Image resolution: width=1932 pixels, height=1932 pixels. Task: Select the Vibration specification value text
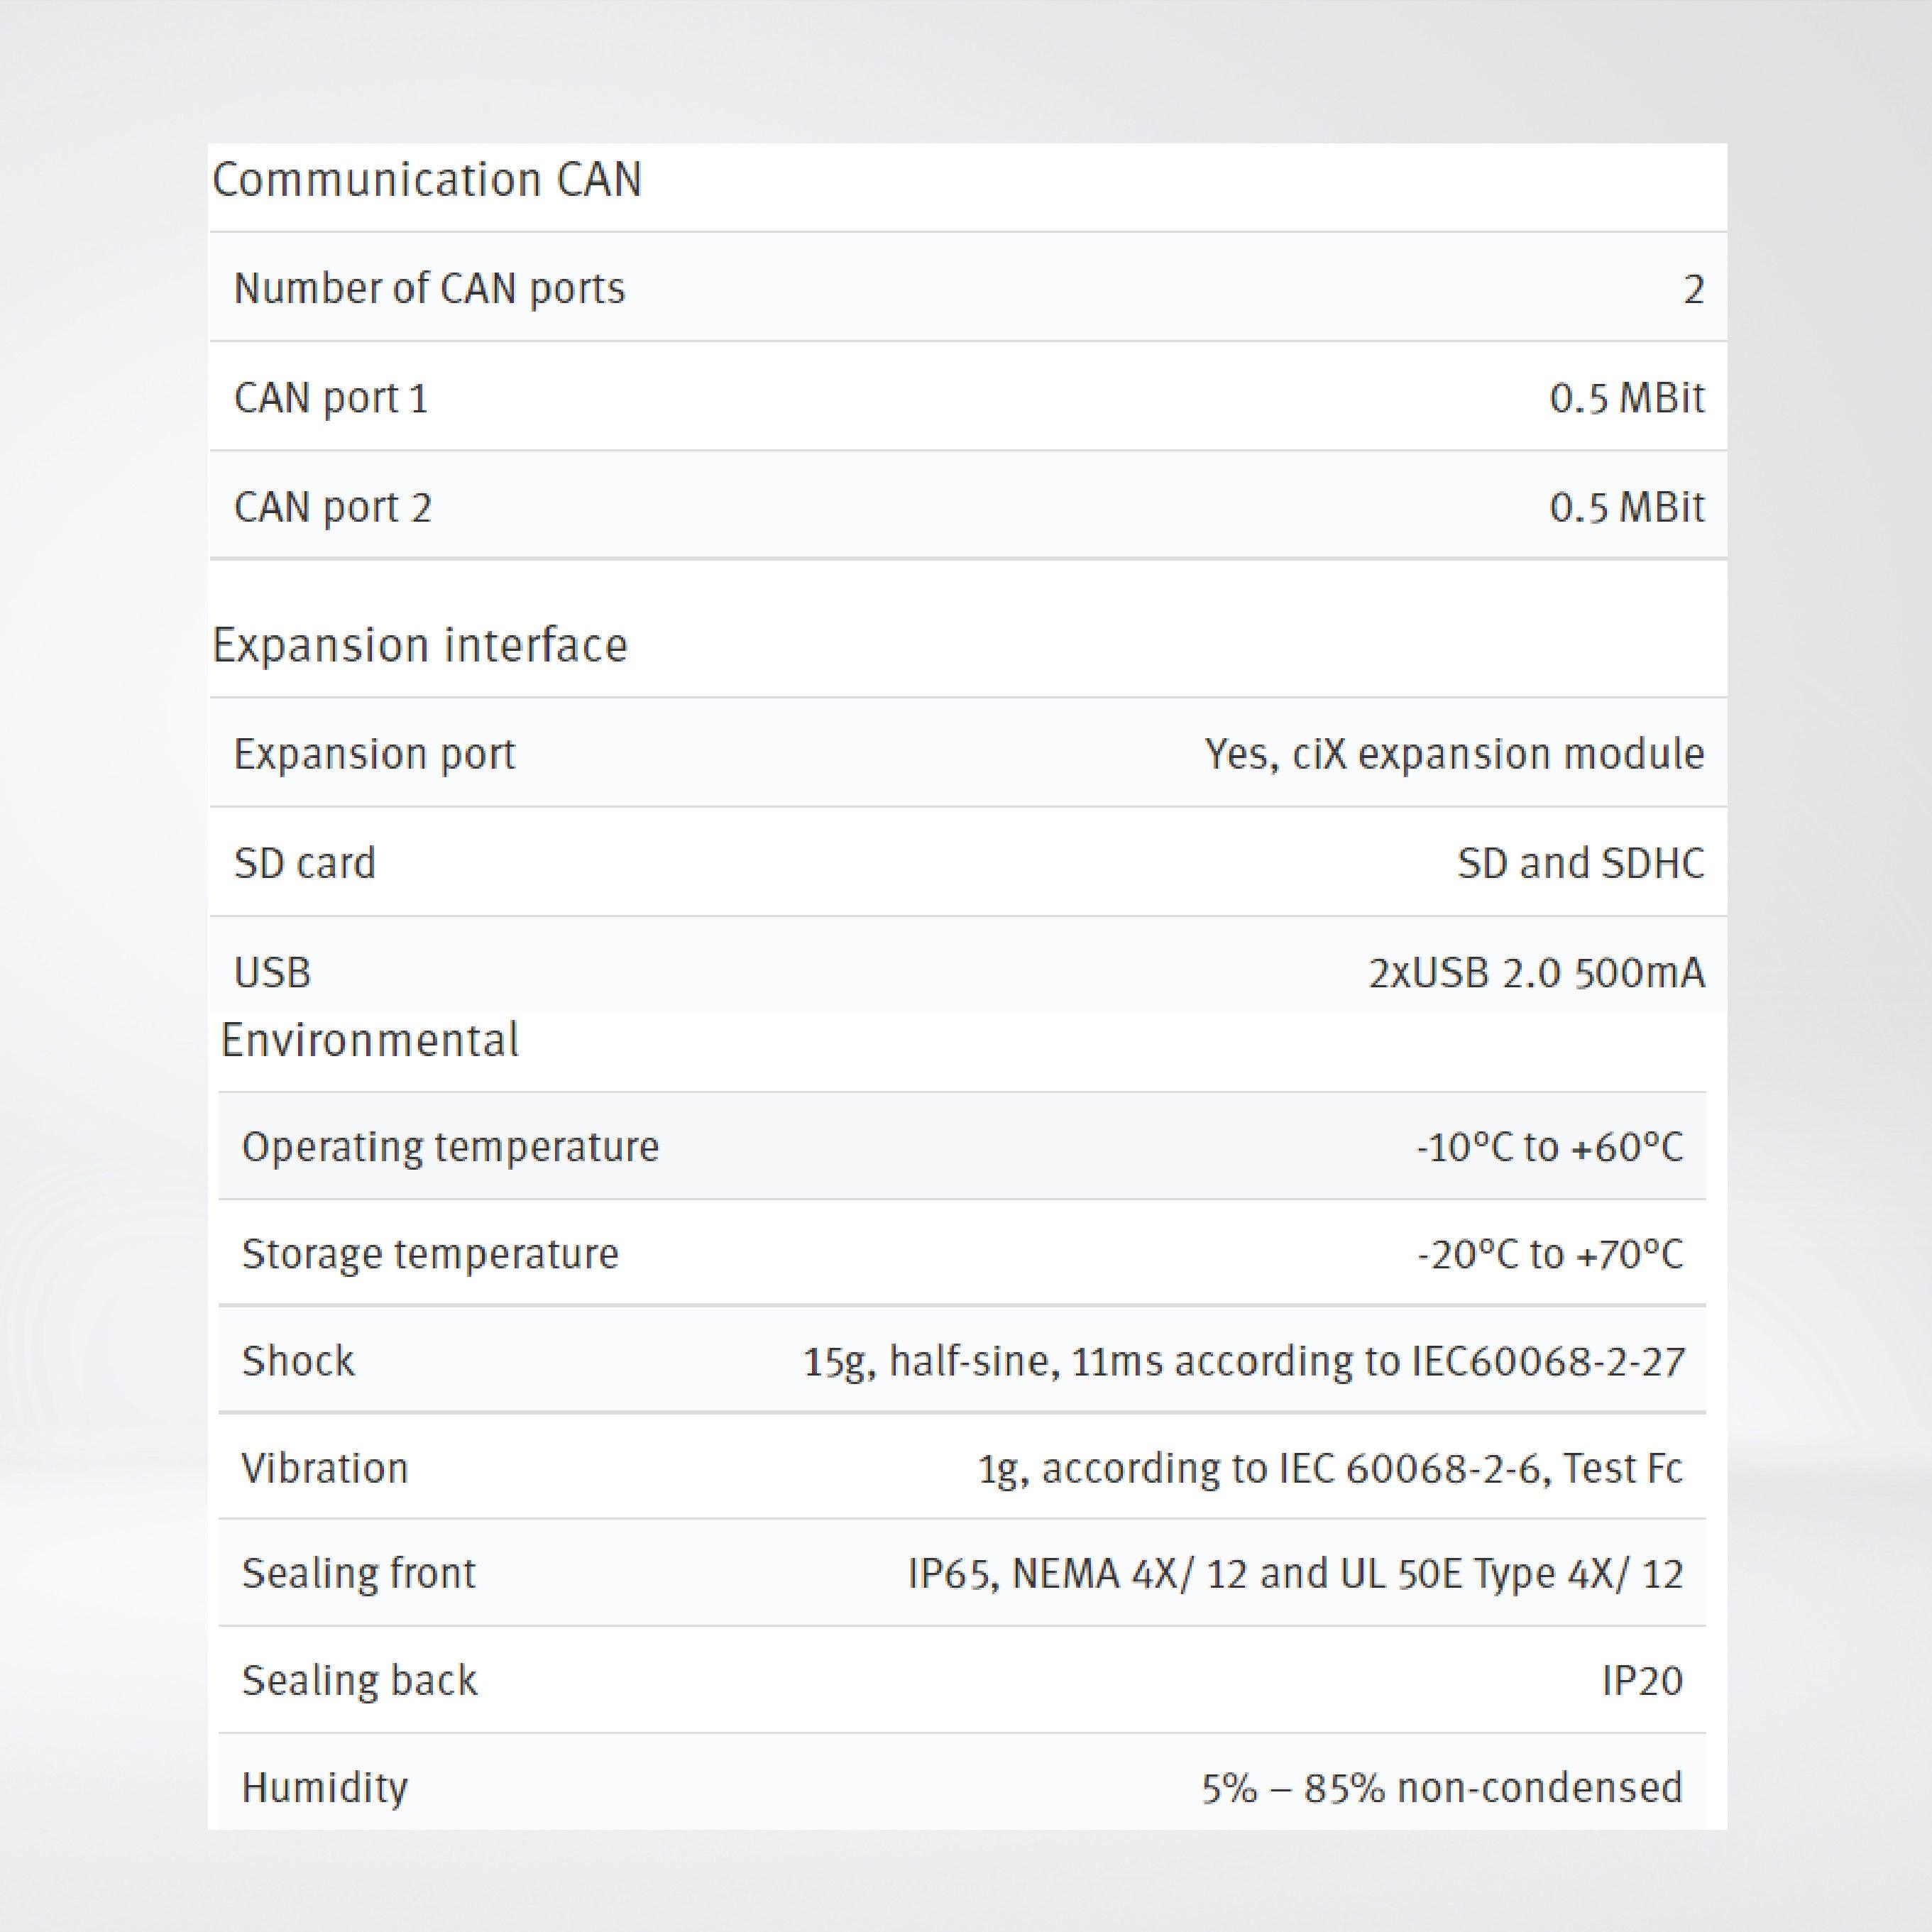[1330, 1468]
